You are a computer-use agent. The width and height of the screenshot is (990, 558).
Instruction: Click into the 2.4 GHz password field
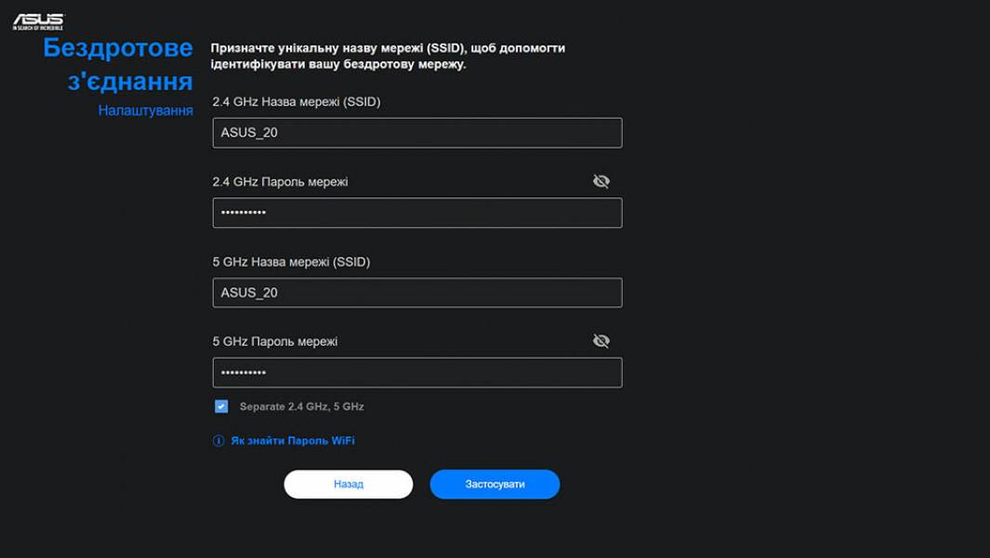(416, 213)
